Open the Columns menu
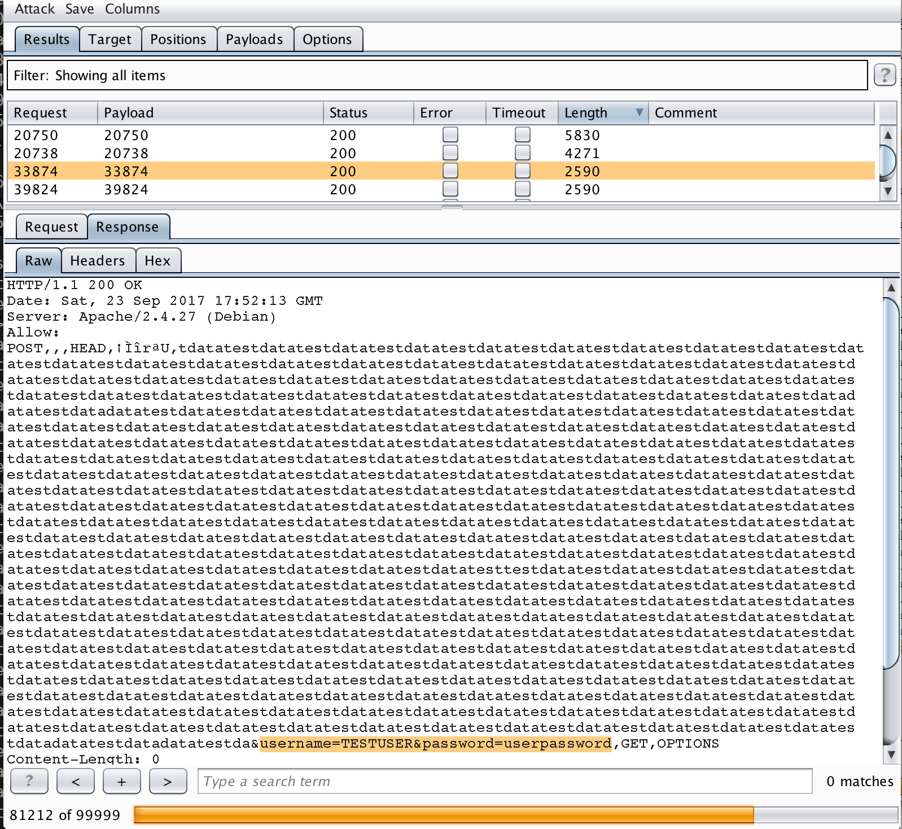The width and height of the screenshot is (902, 829). [x=132, y=9]
